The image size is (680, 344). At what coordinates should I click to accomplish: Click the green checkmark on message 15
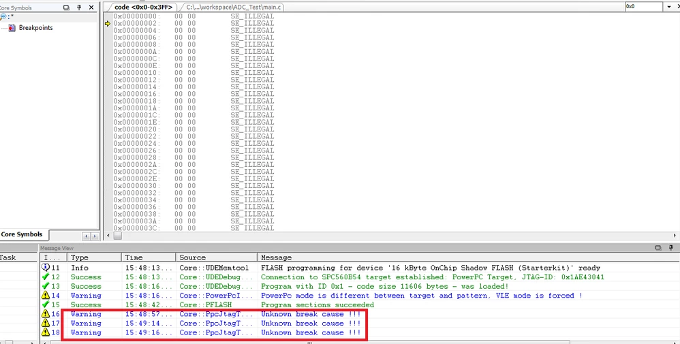click(46, 304)
